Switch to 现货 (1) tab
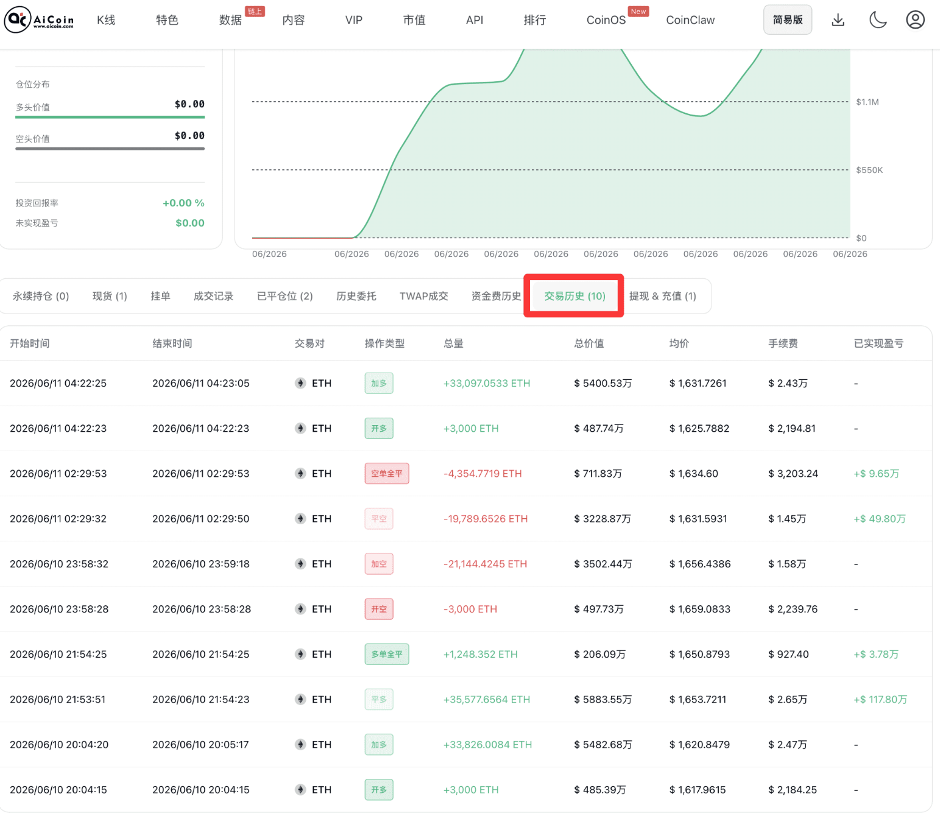Screen dimensions: 940x819 pos(110,296)
